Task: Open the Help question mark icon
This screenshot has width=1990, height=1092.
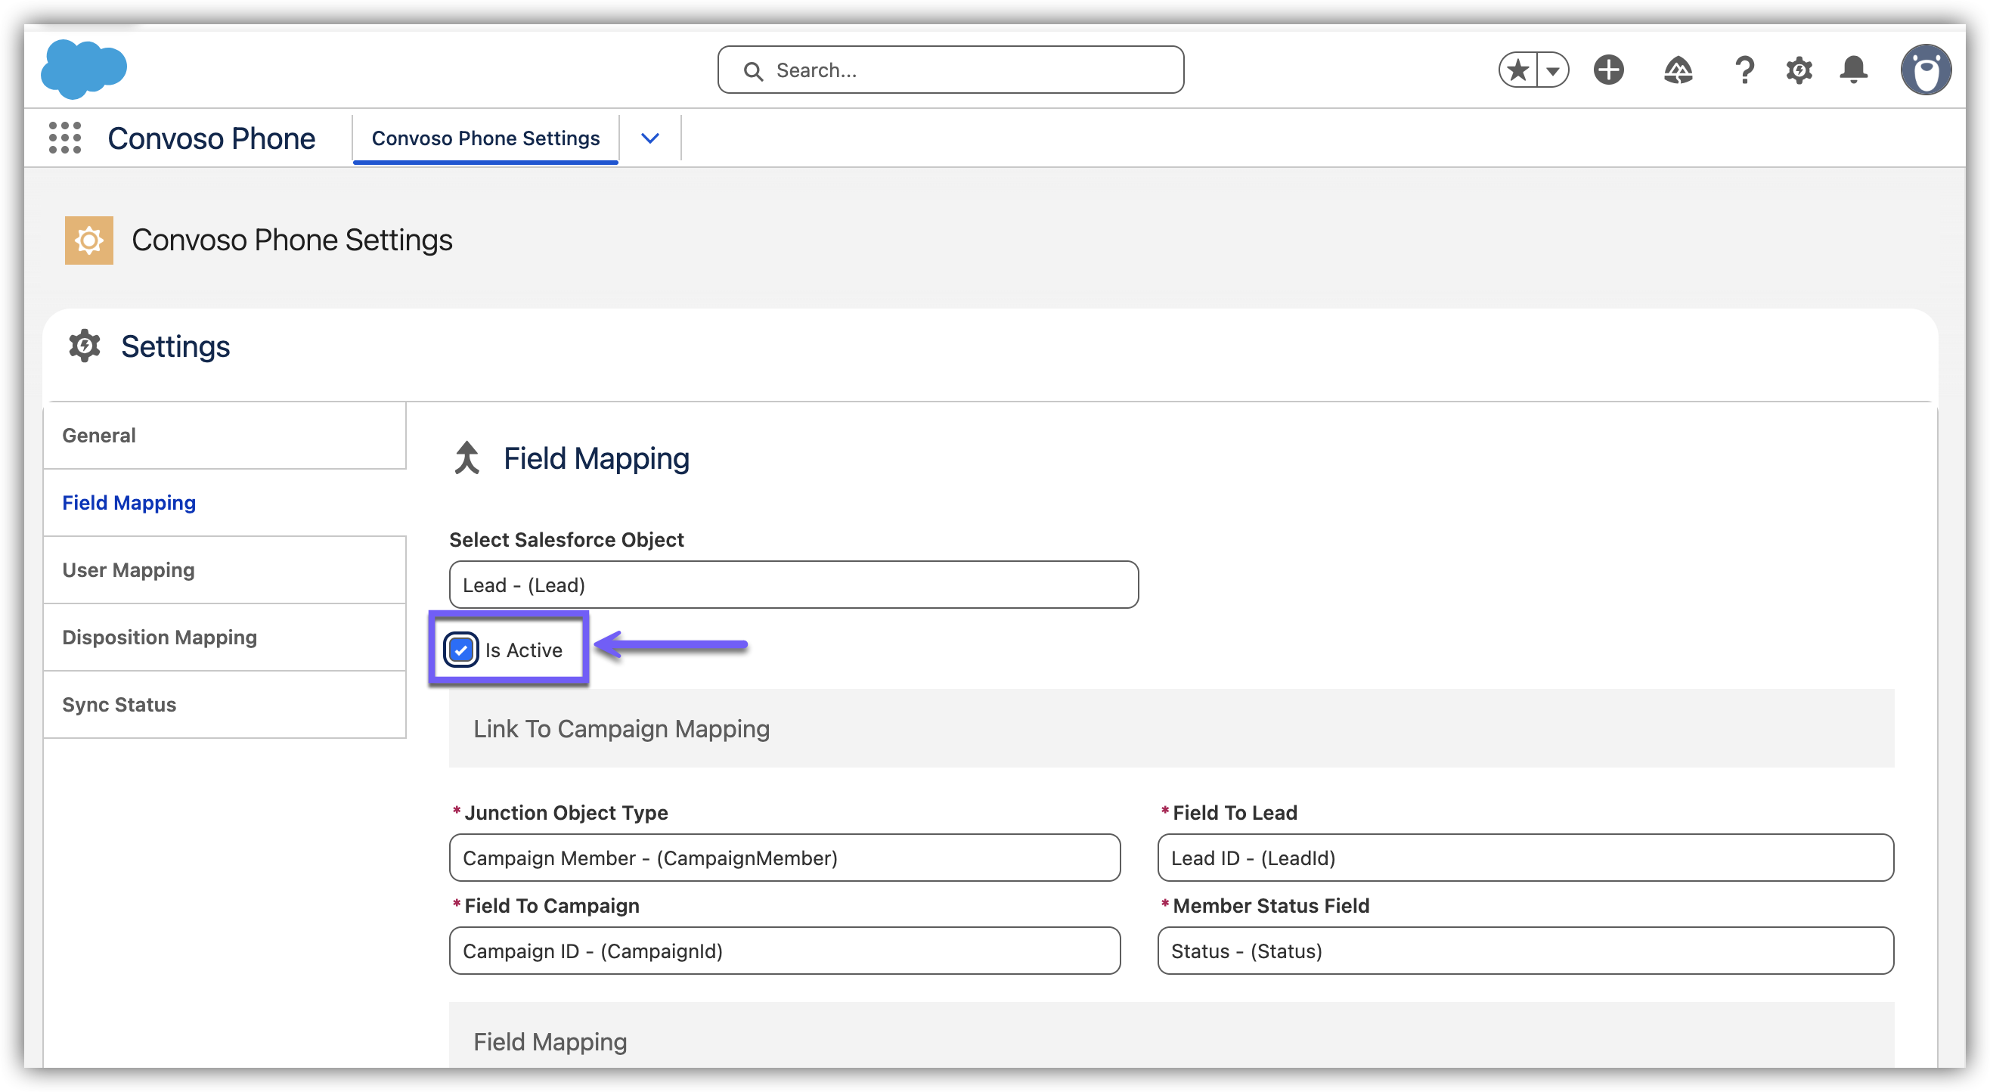Action: coord(1744,70)
